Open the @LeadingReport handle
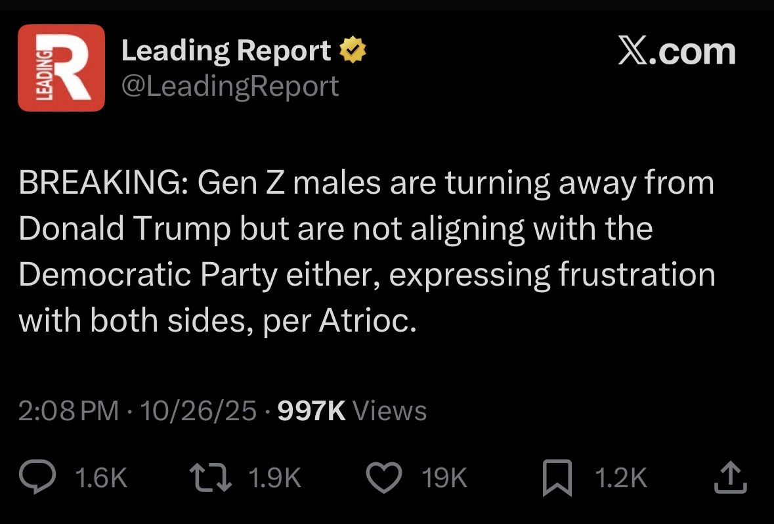Viewport: 774px width, 524px height. [x=230, y=85]
